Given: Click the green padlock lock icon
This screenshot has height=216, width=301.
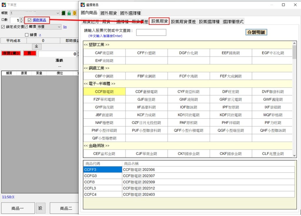Looking at the screenshot, I should click(69, 13).
